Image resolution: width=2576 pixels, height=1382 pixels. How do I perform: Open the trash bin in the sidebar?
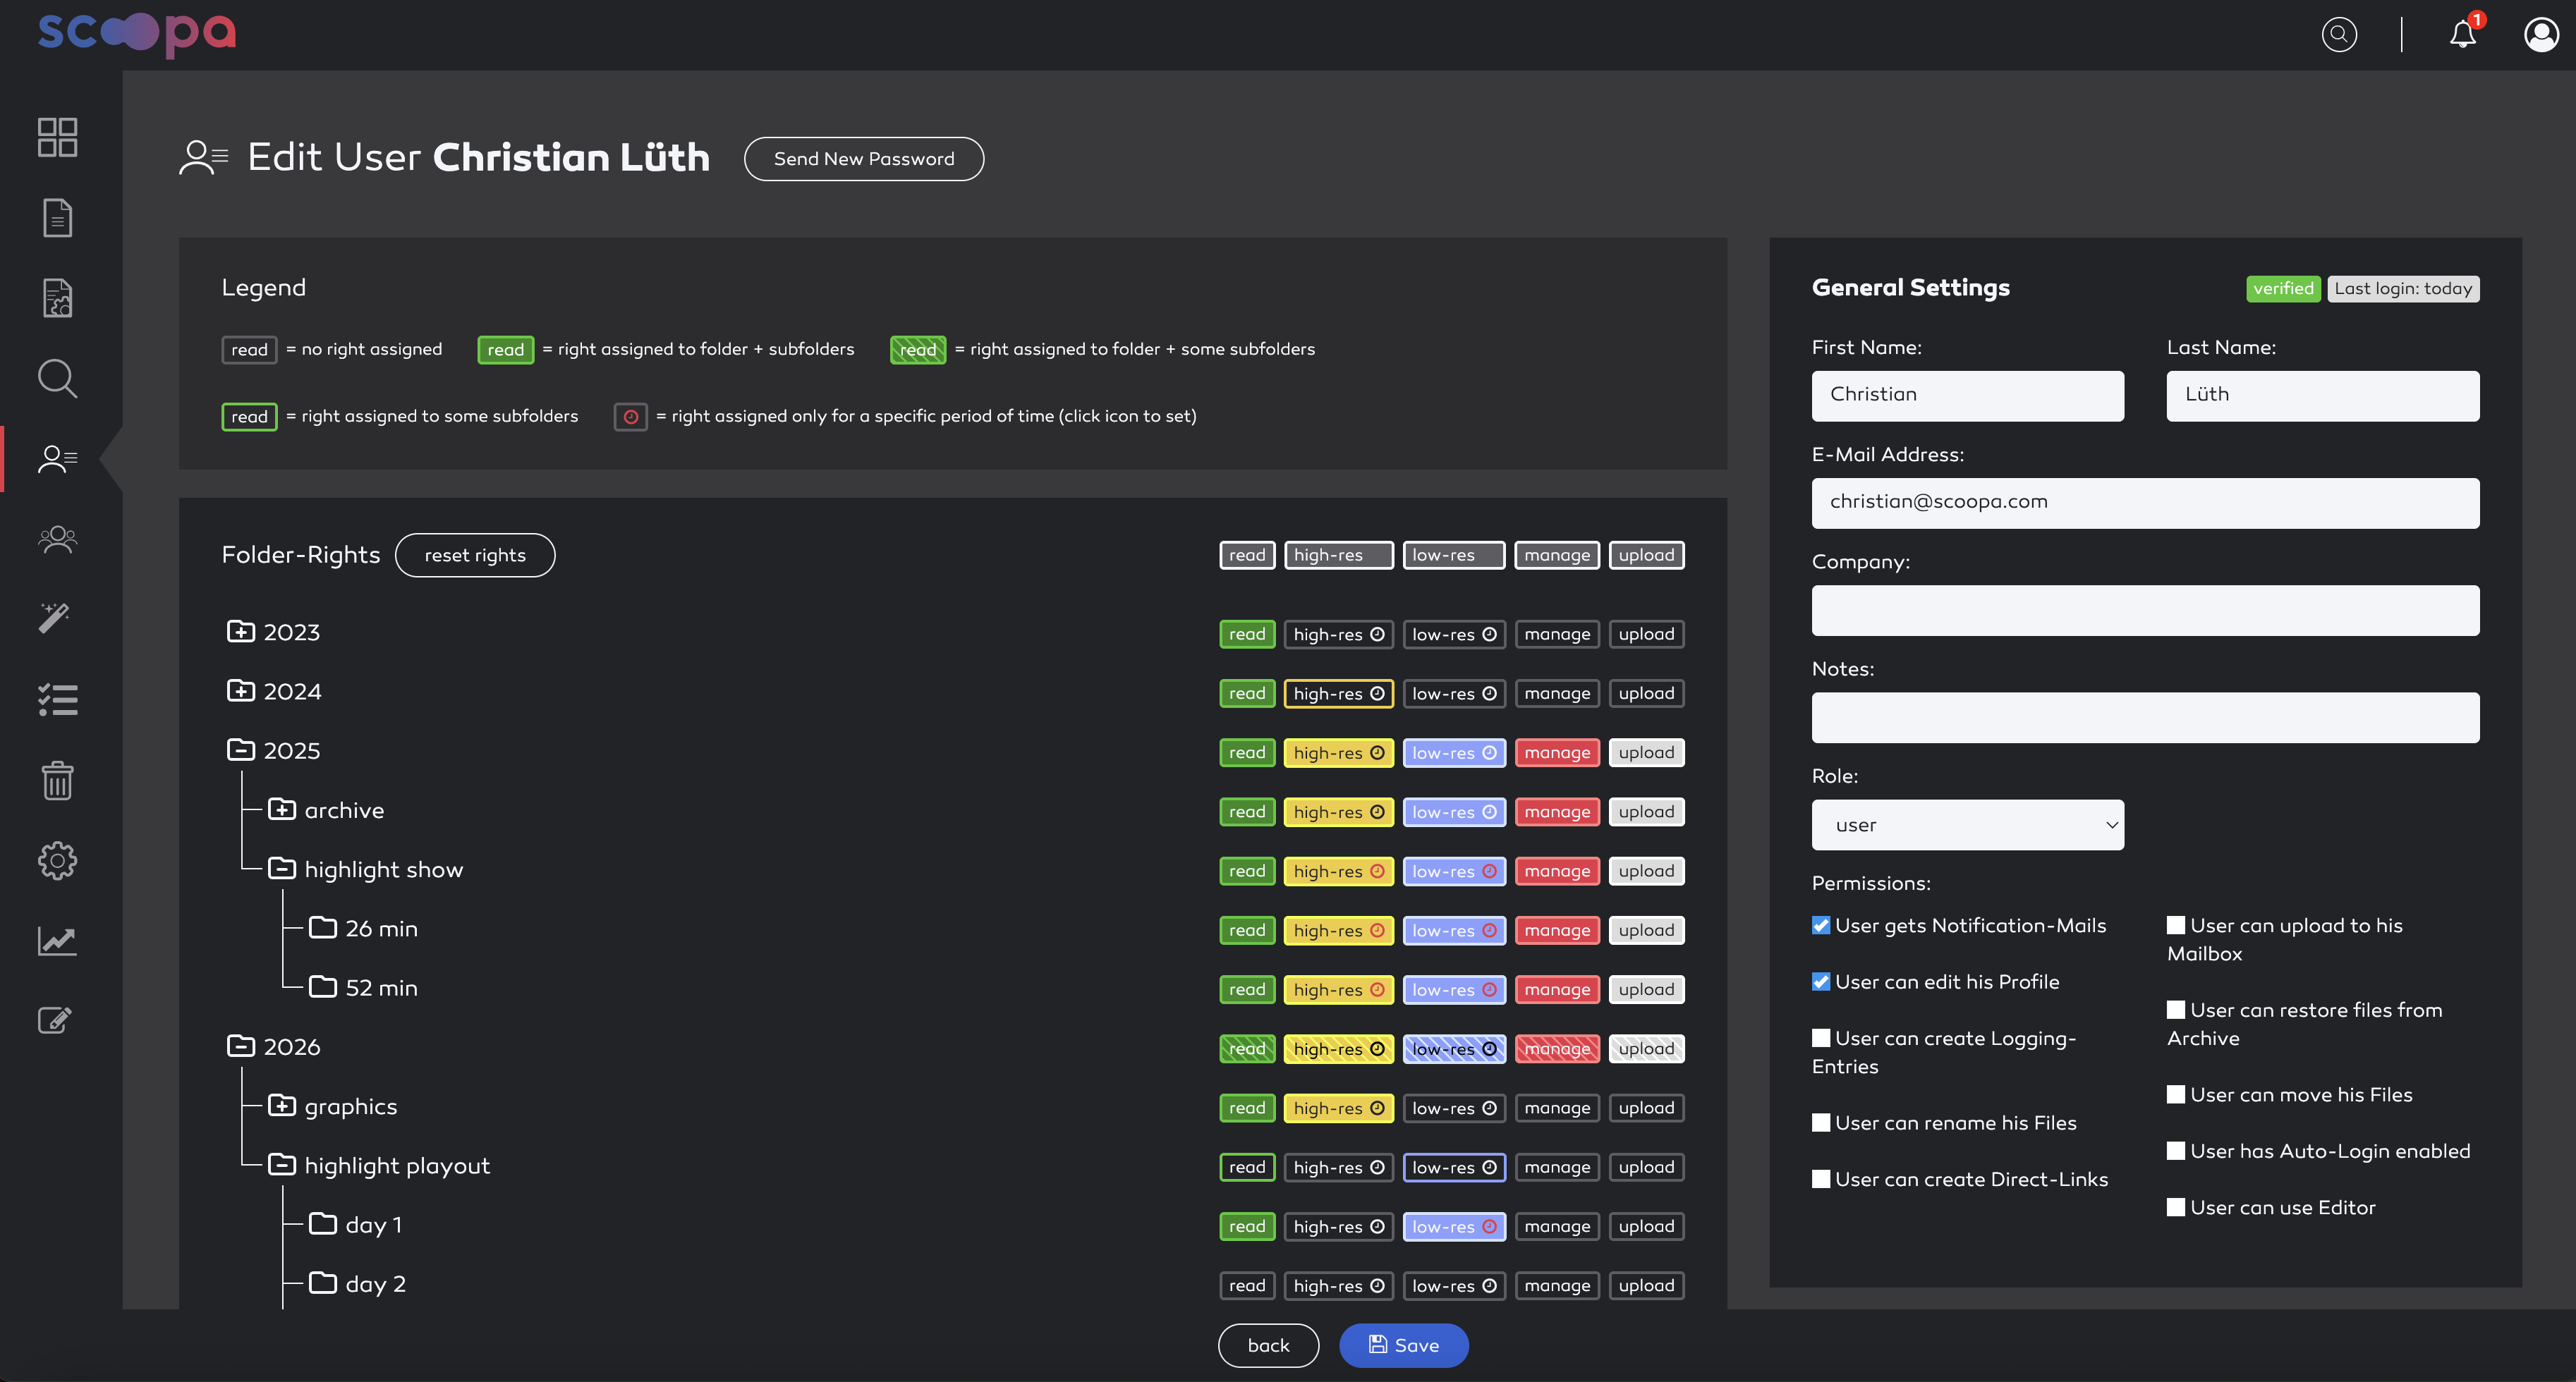57,781
